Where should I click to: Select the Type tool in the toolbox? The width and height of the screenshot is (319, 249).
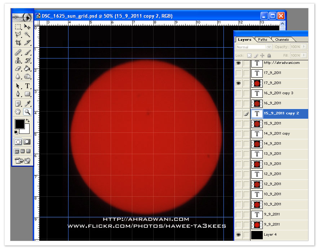coord(27,86)
